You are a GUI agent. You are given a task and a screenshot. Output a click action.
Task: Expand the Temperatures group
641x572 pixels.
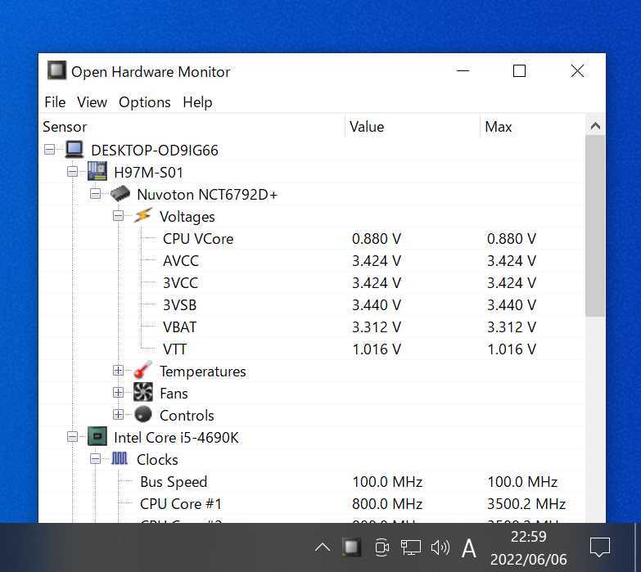coord(118,370)
